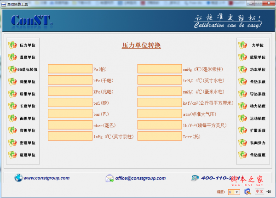The width and height of the screenshot is (276, 198).
Task: Click the mmH₂O 4℃ (毫米水柱) input field
Action: click(160, 91)
